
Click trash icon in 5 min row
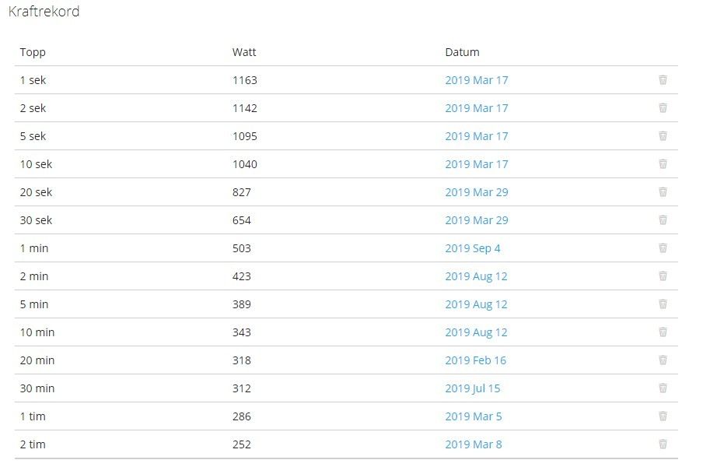[663, 304]
